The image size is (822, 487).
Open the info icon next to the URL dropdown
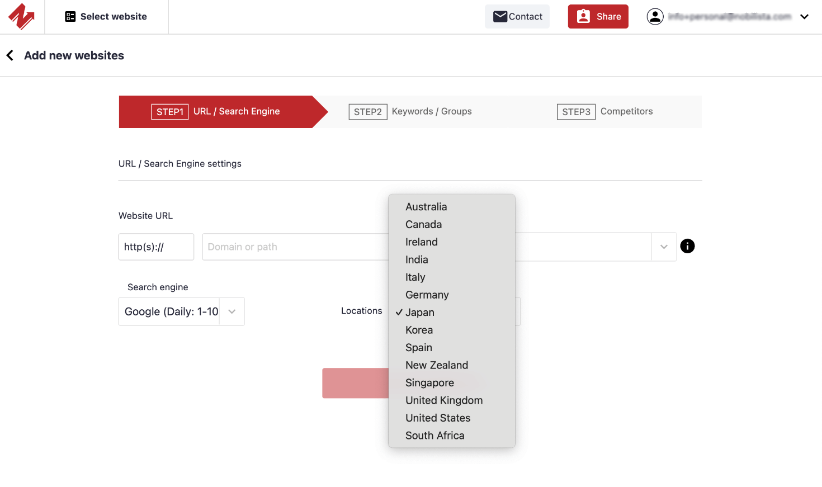[687, 246]
